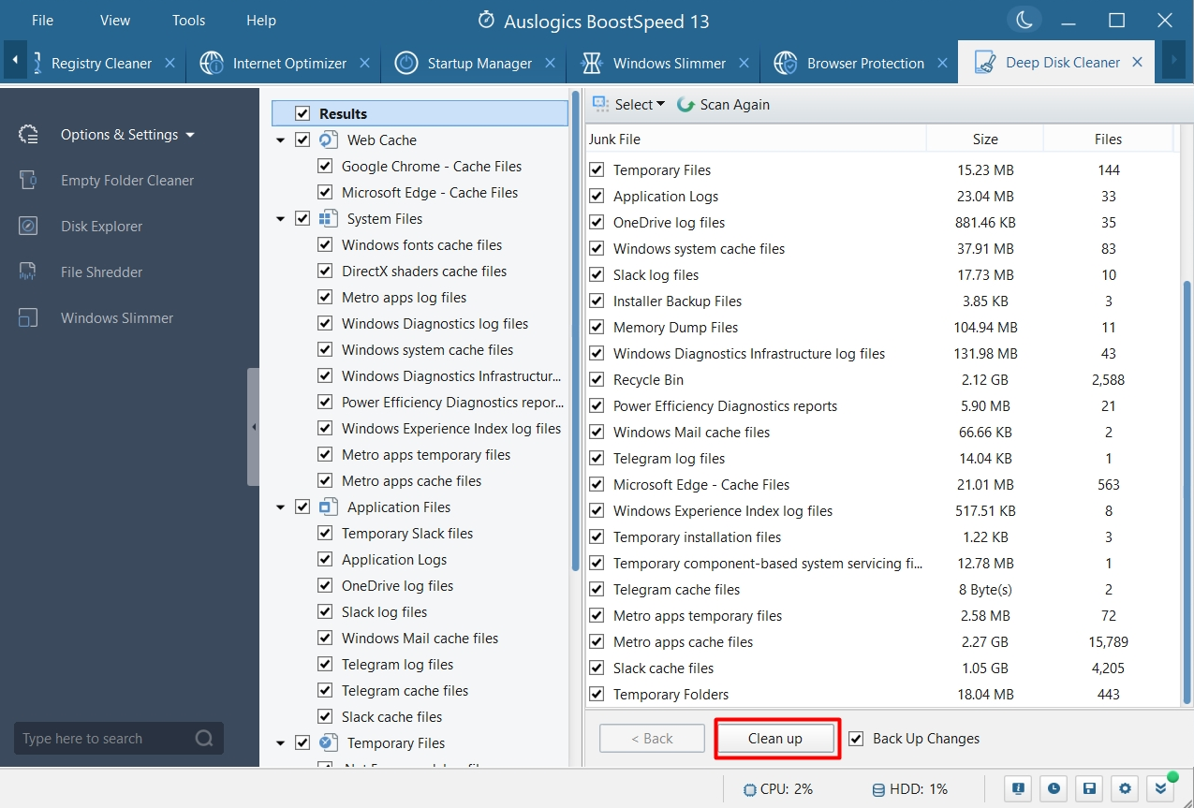Close the Registry Cleaner tab
The width and height of the screenshot is (1194, 808).
click(x=170, y=63)
